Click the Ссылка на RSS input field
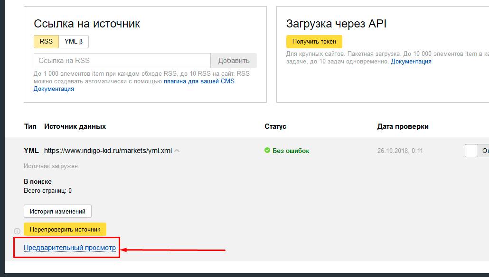This screenshot has height=277, width=489. (x=121, y=60)
